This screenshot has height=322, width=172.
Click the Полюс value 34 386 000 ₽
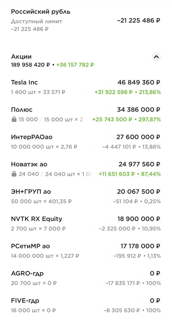pyautogui.click(x=139, y=110)
